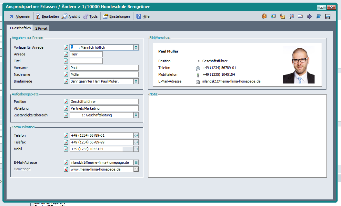Switch to the Privat tab
341x206 pixels.
tap(41, 28)
